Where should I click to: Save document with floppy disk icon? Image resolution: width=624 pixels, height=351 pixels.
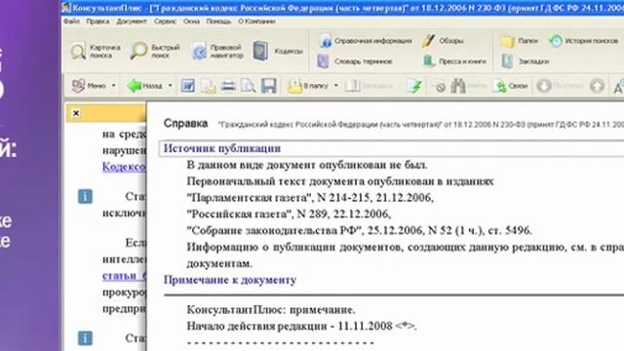[x=269, y=86]
